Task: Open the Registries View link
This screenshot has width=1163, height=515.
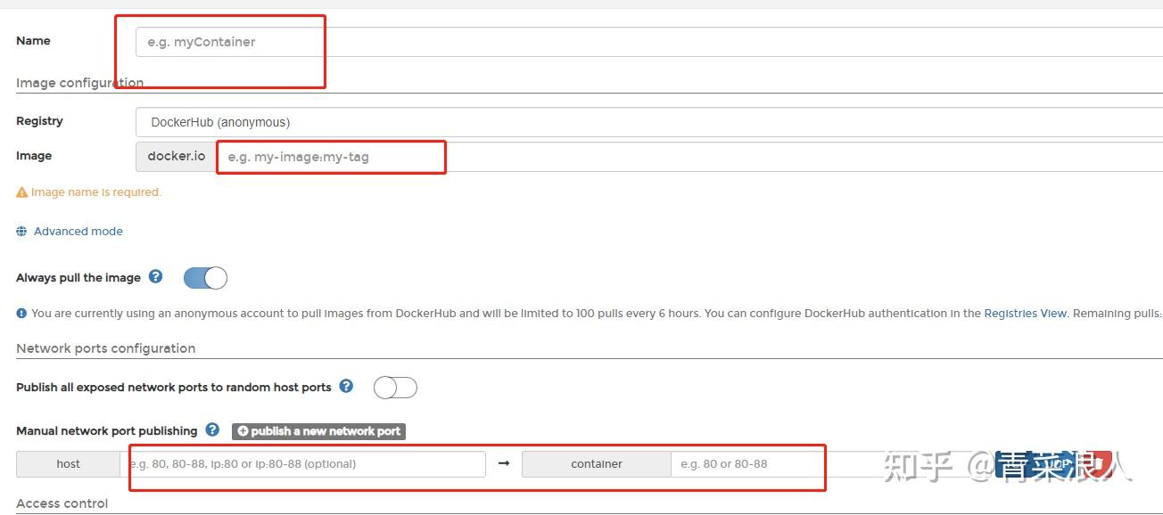Action: click(1026, 313)
